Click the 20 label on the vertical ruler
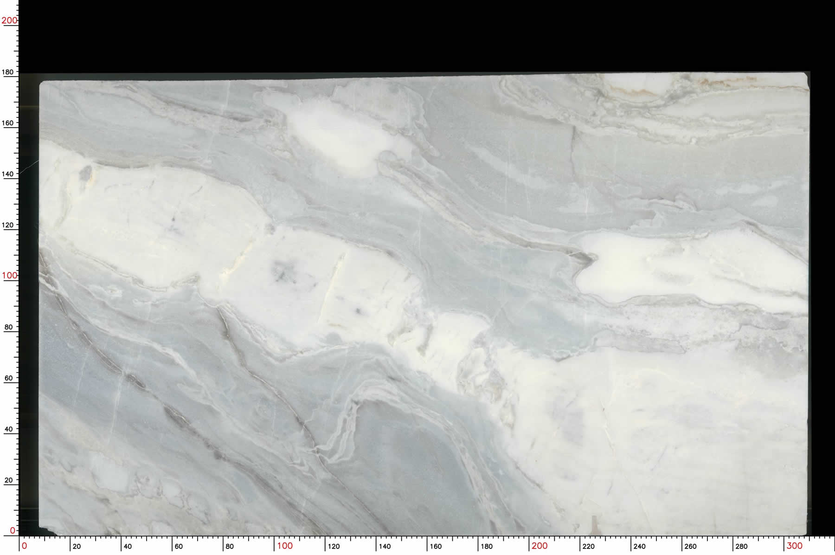 tap(8, 480)
